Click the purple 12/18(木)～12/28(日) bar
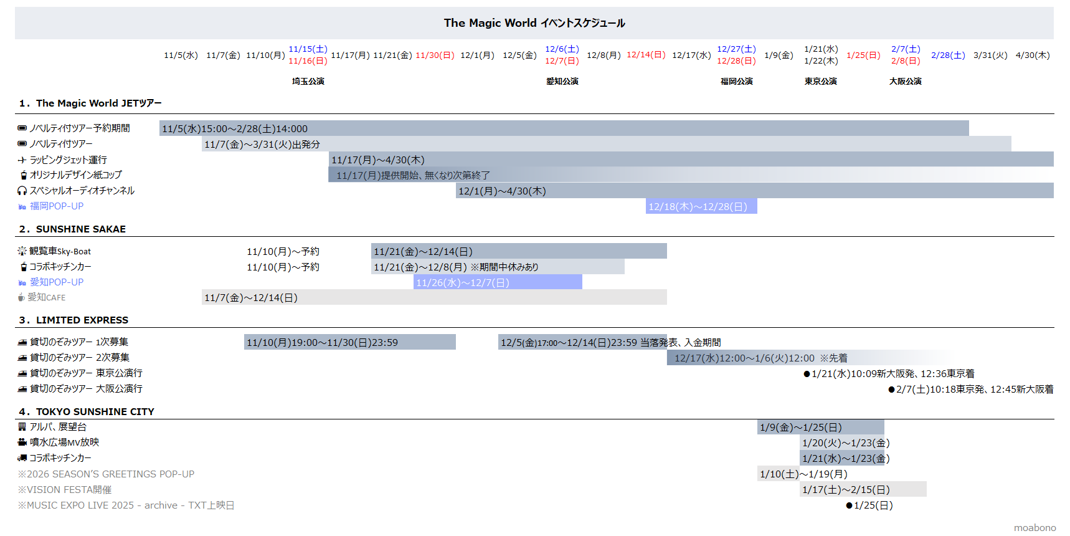Screen dimensions: 1070x536 (701, 206)
